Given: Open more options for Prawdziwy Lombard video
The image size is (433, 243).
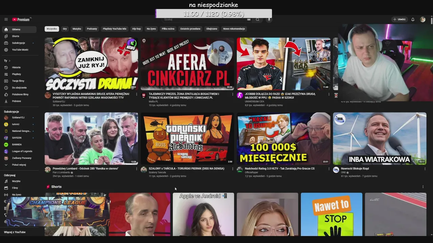Looking at the screenshot, I should coord(137,169).
